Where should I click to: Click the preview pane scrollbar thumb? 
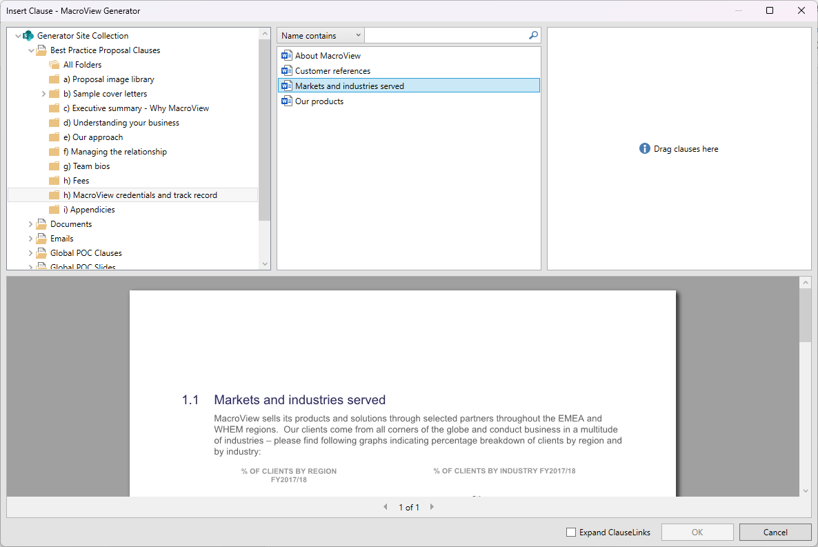(x=806, y=315)
